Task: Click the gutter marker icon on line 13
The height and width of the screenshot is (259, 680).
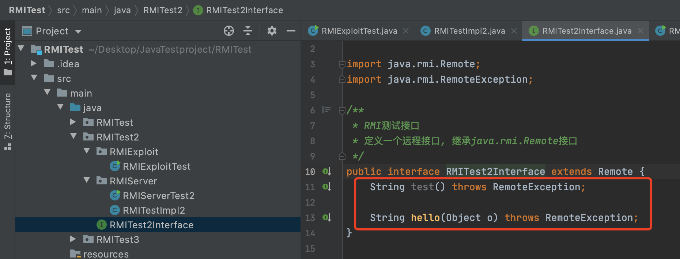Action: pos(326,218)
